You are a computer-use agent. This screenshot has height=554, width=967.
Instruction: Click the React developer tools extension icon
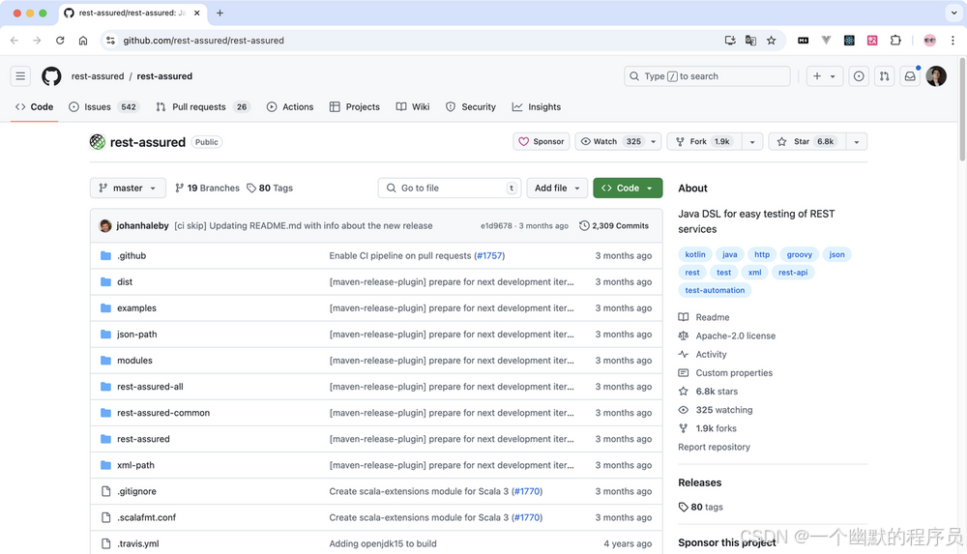point(849,40)
